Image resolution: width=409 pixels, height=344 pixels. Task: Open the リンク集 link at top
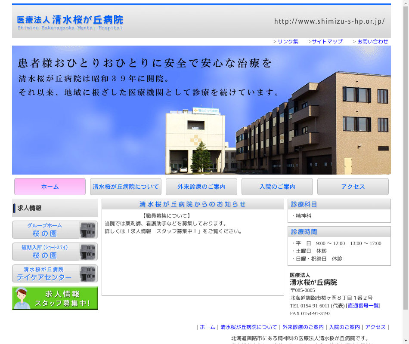288,42
